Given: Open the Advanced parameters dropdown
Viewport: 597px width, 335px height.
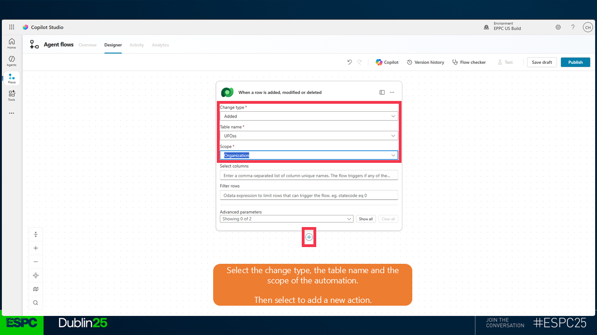Looking at the screenshot, I should click(x=286, y=219).
